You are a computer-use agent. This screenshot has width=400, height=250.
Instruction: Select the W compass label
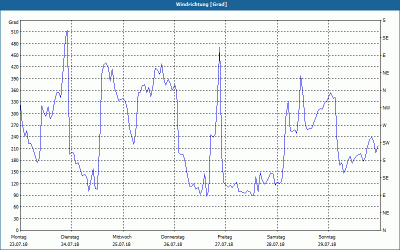pos(384,125)
